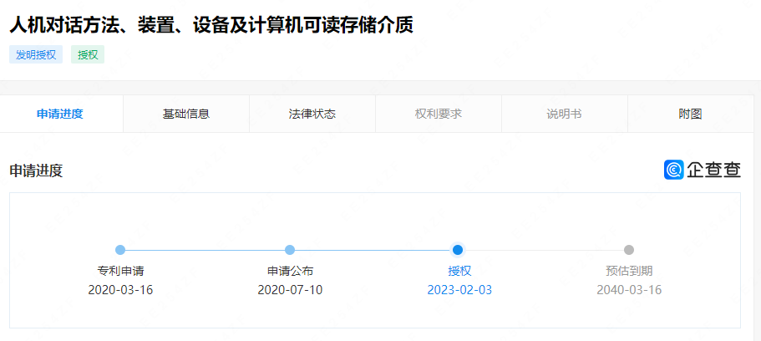Click the 申请公布 timeline dot

(290, 250)
